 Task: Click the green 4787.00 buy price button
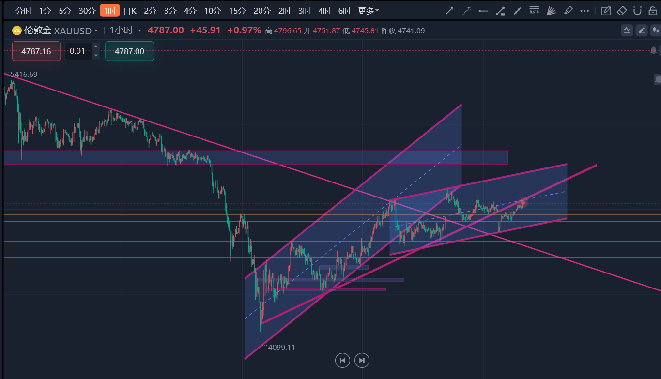129,51
